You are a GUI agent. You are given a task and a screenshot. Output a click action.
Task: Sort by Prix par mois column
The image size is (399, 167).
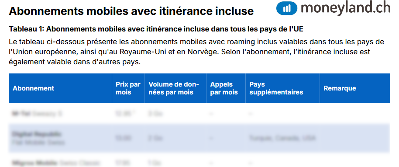[128, 88]
